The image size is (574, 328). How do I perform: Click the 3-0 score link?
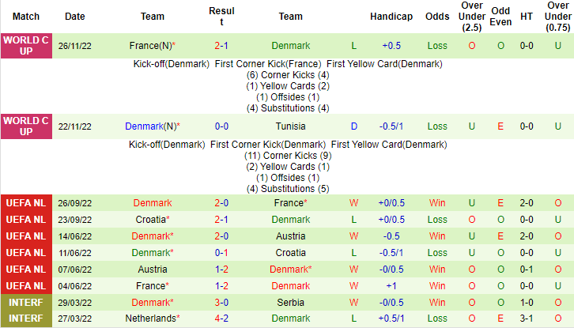(221, 303)
